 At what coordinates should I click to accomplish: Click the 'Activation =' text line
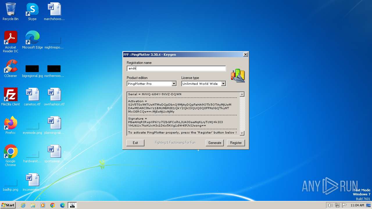138,101
